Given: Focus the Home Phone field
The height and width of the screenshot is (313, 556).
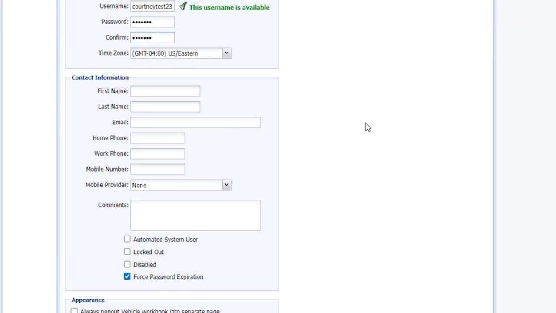Looking at the screenshot, I should pos(157,138).
